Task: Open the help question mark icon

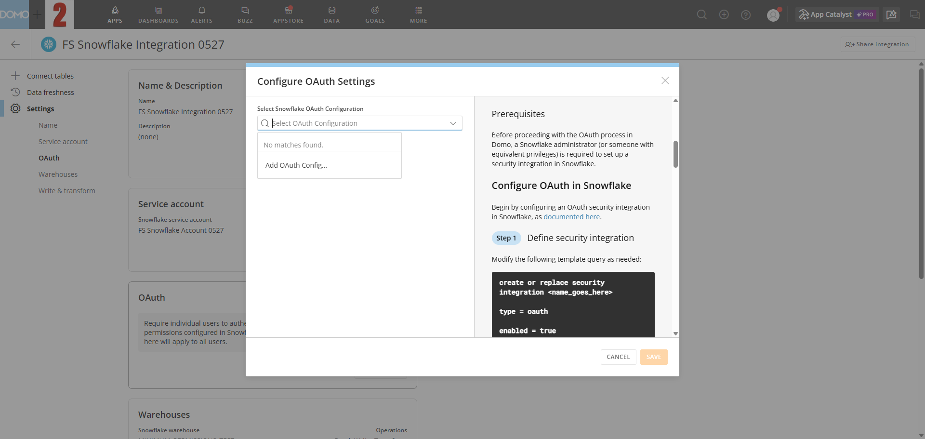Action: (746, 14)
